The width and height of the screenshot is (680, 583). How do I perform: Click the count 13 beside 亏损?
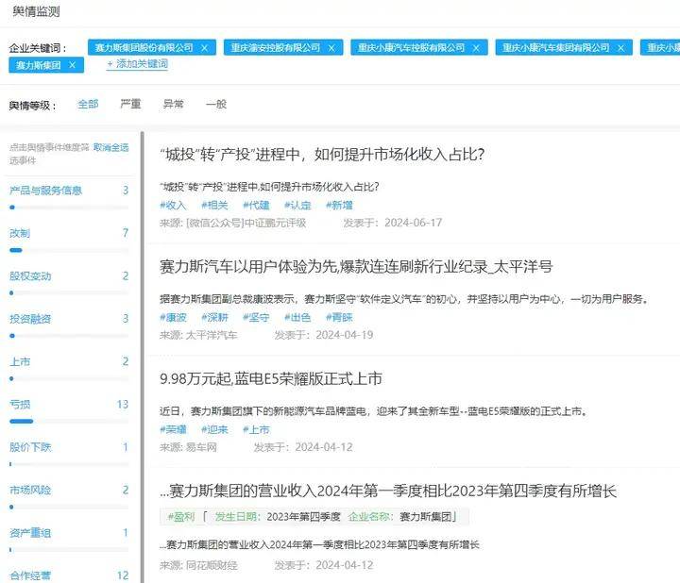click(123, 405)
